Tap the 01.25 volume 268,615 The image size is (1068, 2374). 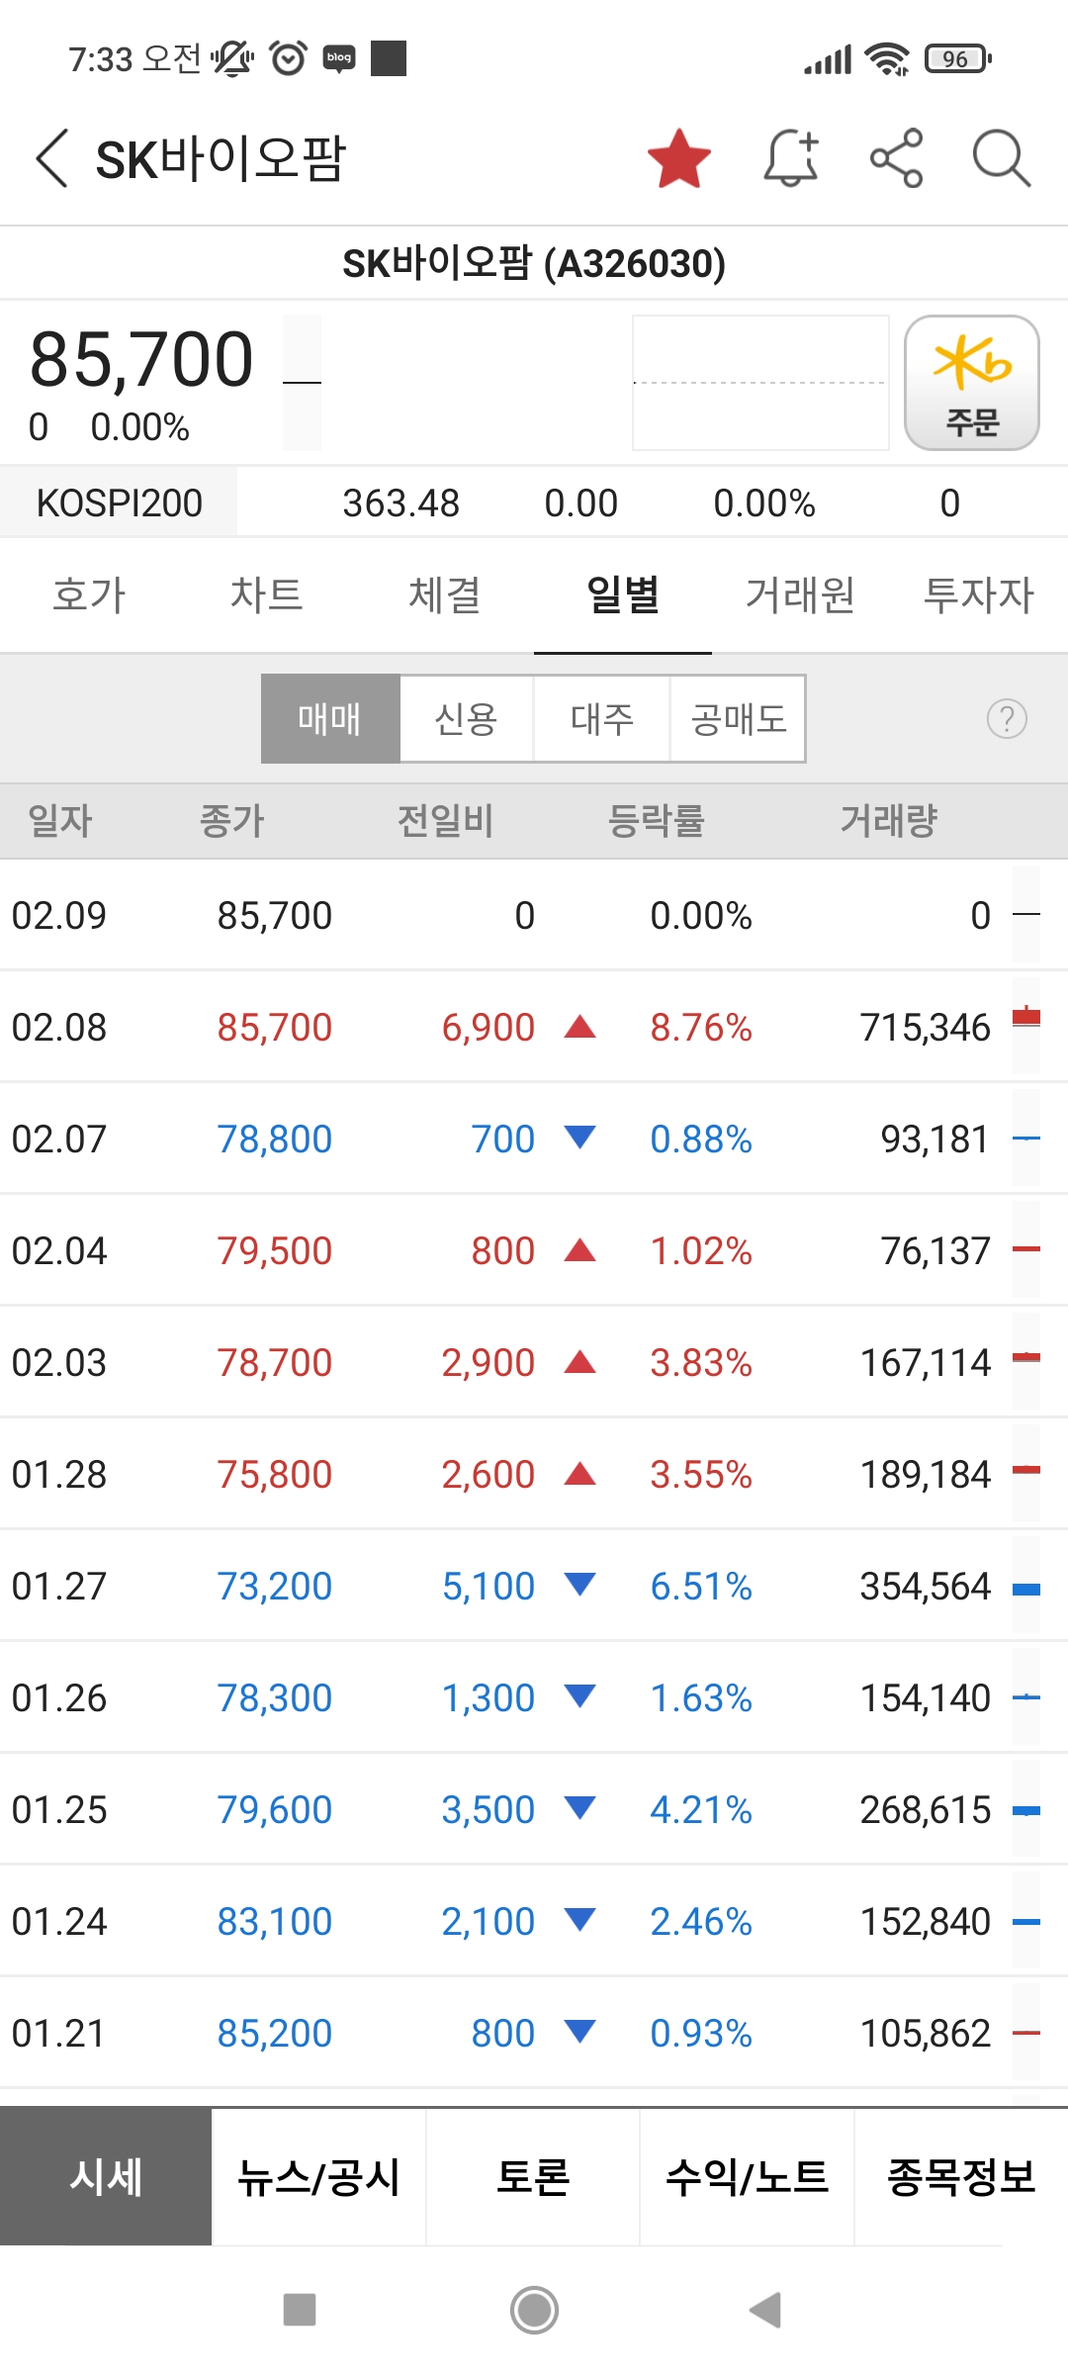point(925,1810)
